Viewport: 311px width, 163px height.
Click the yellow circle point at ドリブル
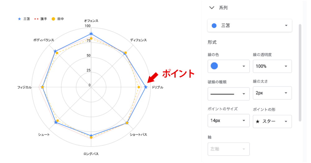coord(139,87)
